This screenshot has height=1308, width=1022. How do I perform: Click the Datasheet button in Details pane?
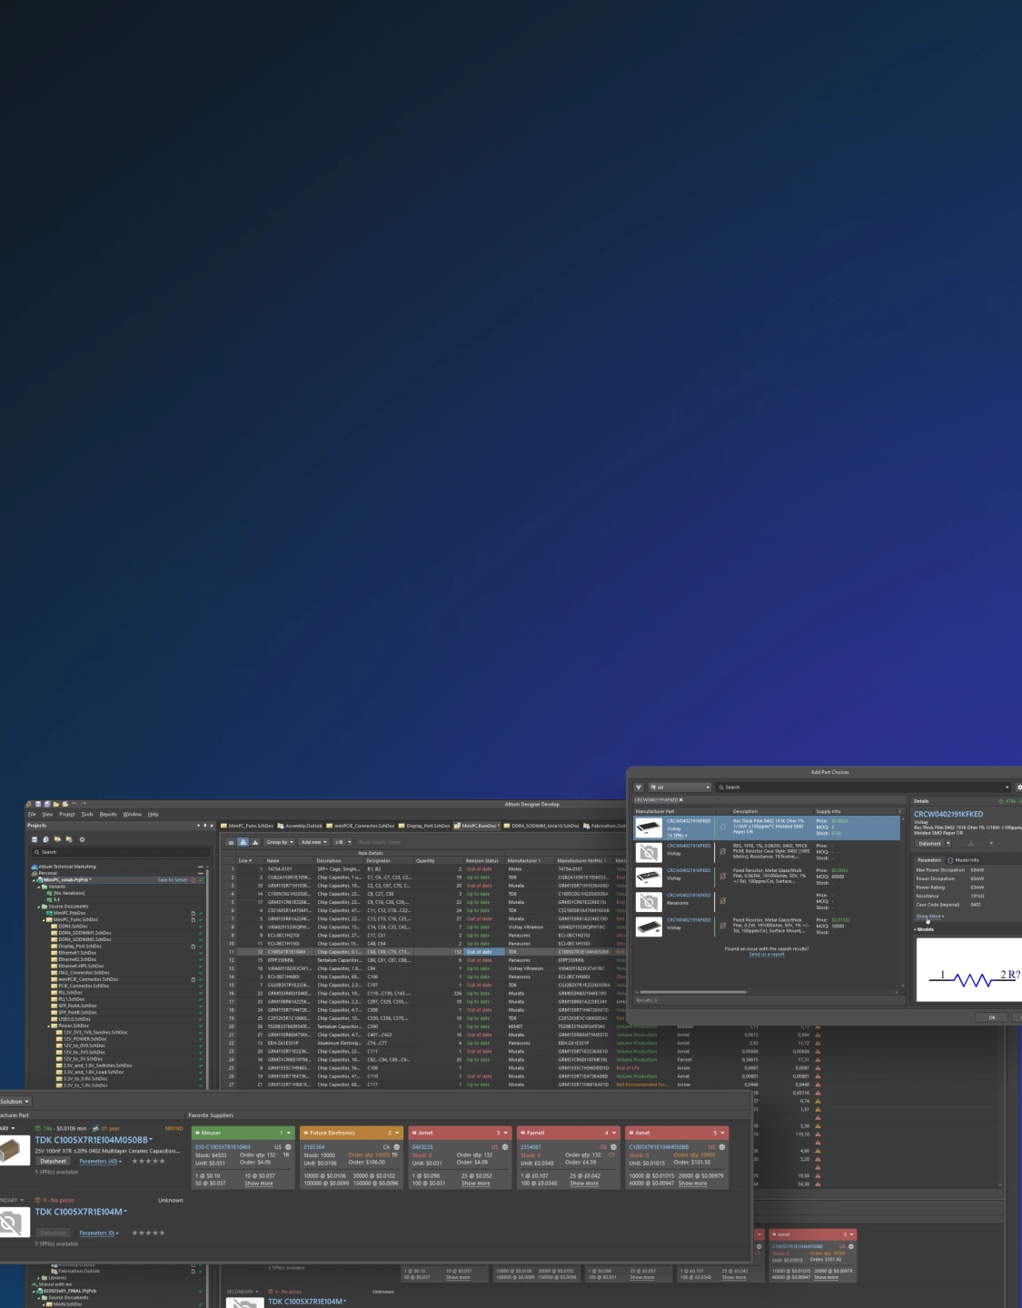(x=929, y=843)
